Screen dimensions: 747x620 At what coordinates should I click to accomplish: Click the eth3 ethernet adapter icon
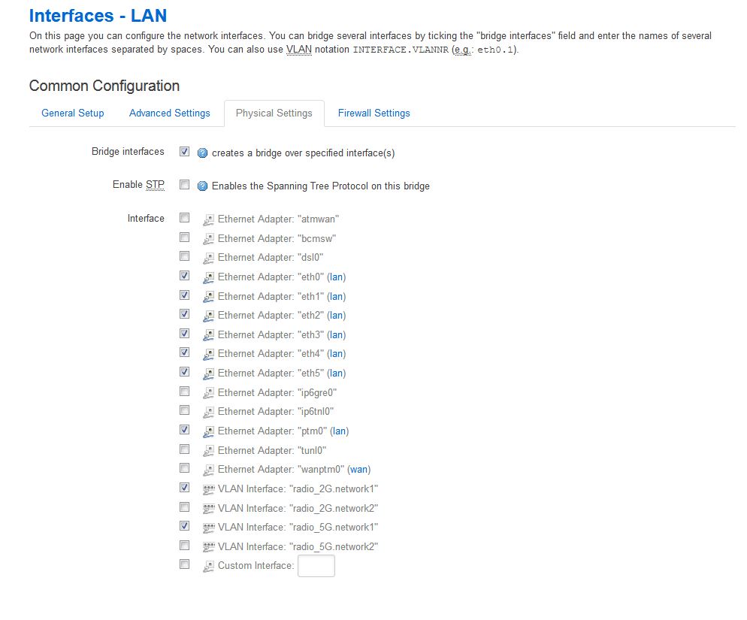pos(208,335)
